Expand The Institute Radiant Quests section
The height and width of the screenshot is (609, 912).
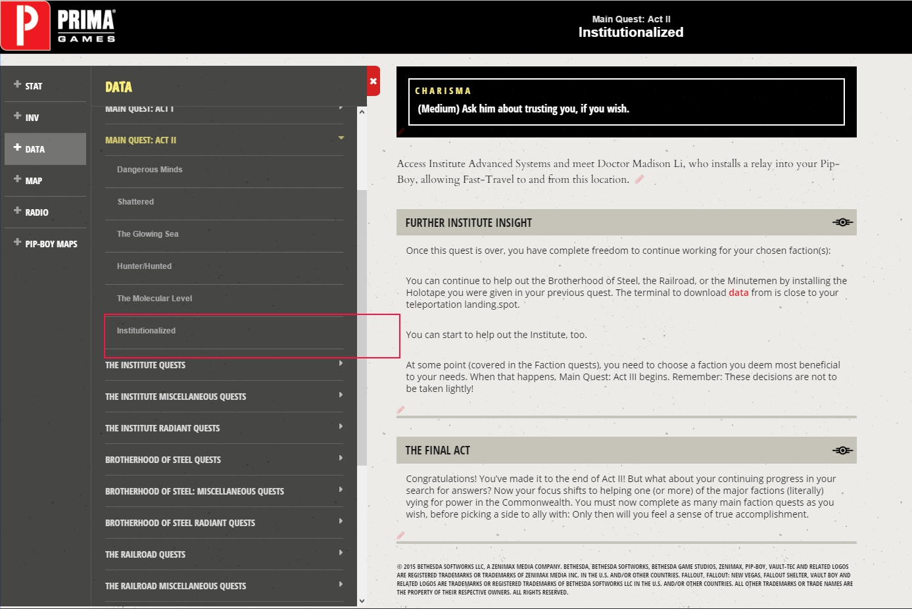[224, 428]
